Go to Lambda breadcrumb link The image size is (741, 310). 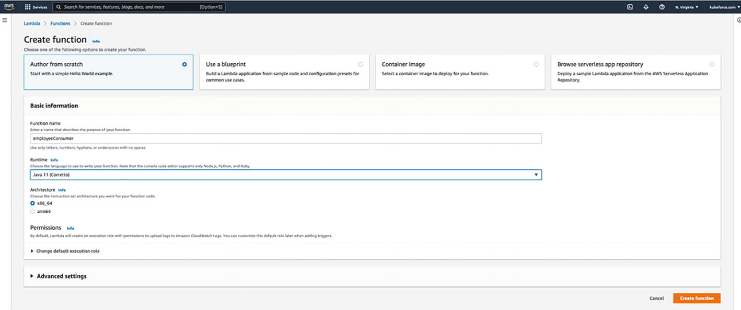point(32,24)
